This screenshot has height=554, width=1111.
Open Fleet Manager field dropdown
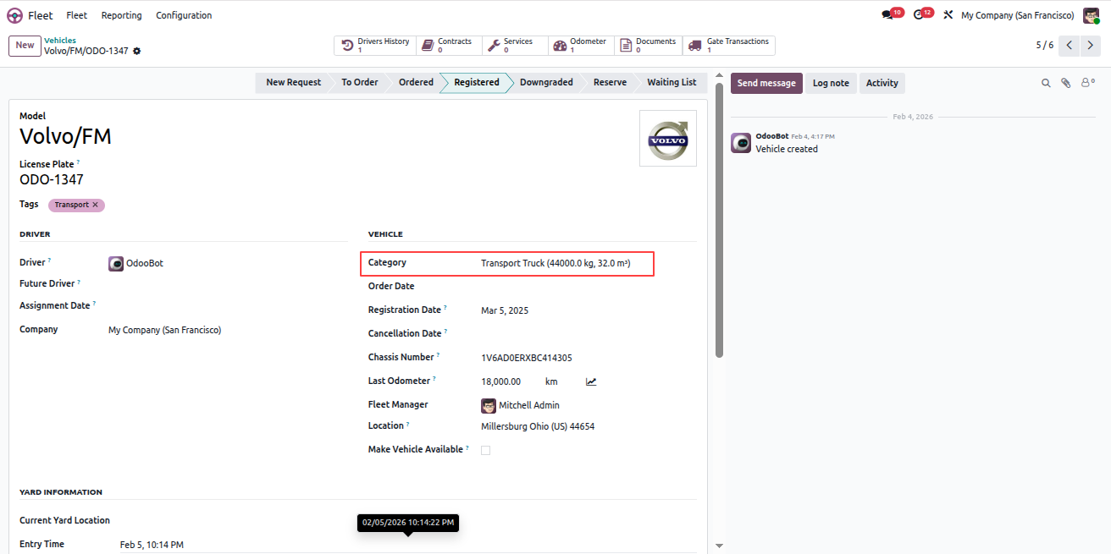[589, 405]
